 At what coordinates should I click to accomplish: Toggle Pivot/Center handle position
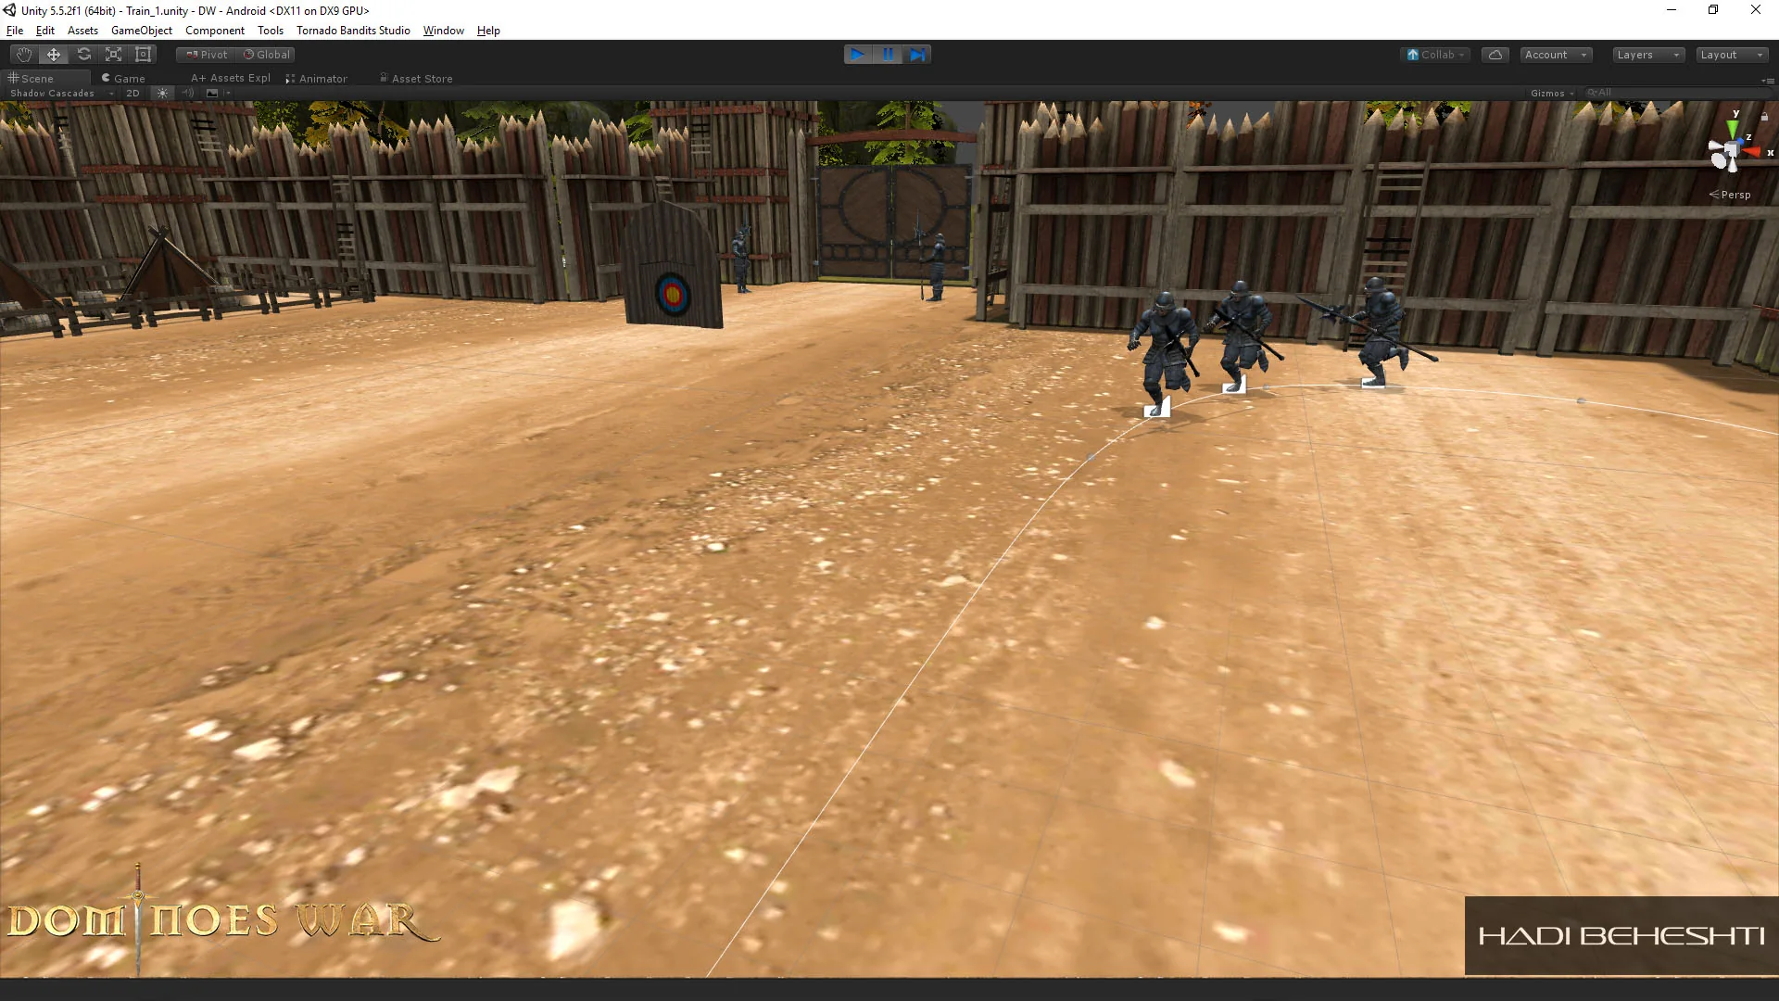click(207, 55)
